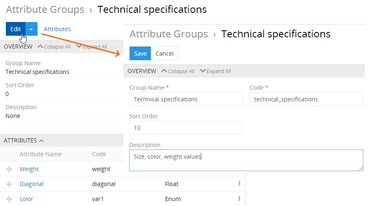375x206 pixels.
Task: Click the Code input field
Action: click(x=306, y=99)
